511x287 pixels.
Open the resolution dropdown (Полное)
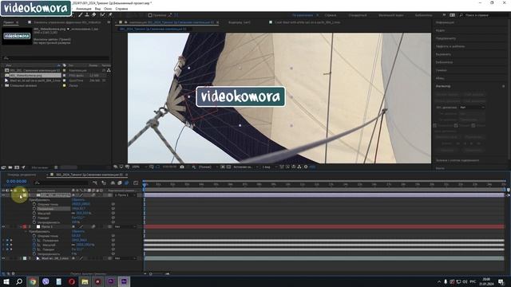(208, 167)
